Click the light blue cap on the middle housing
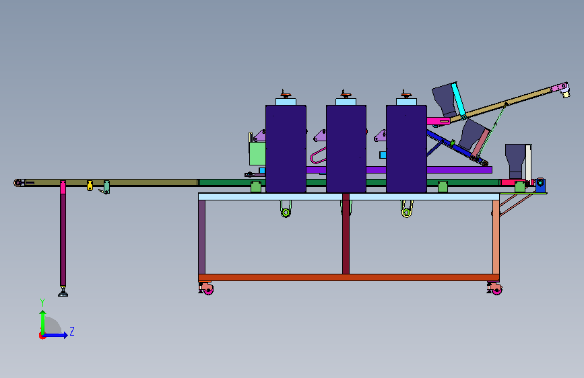 click(x=346, y=102)
